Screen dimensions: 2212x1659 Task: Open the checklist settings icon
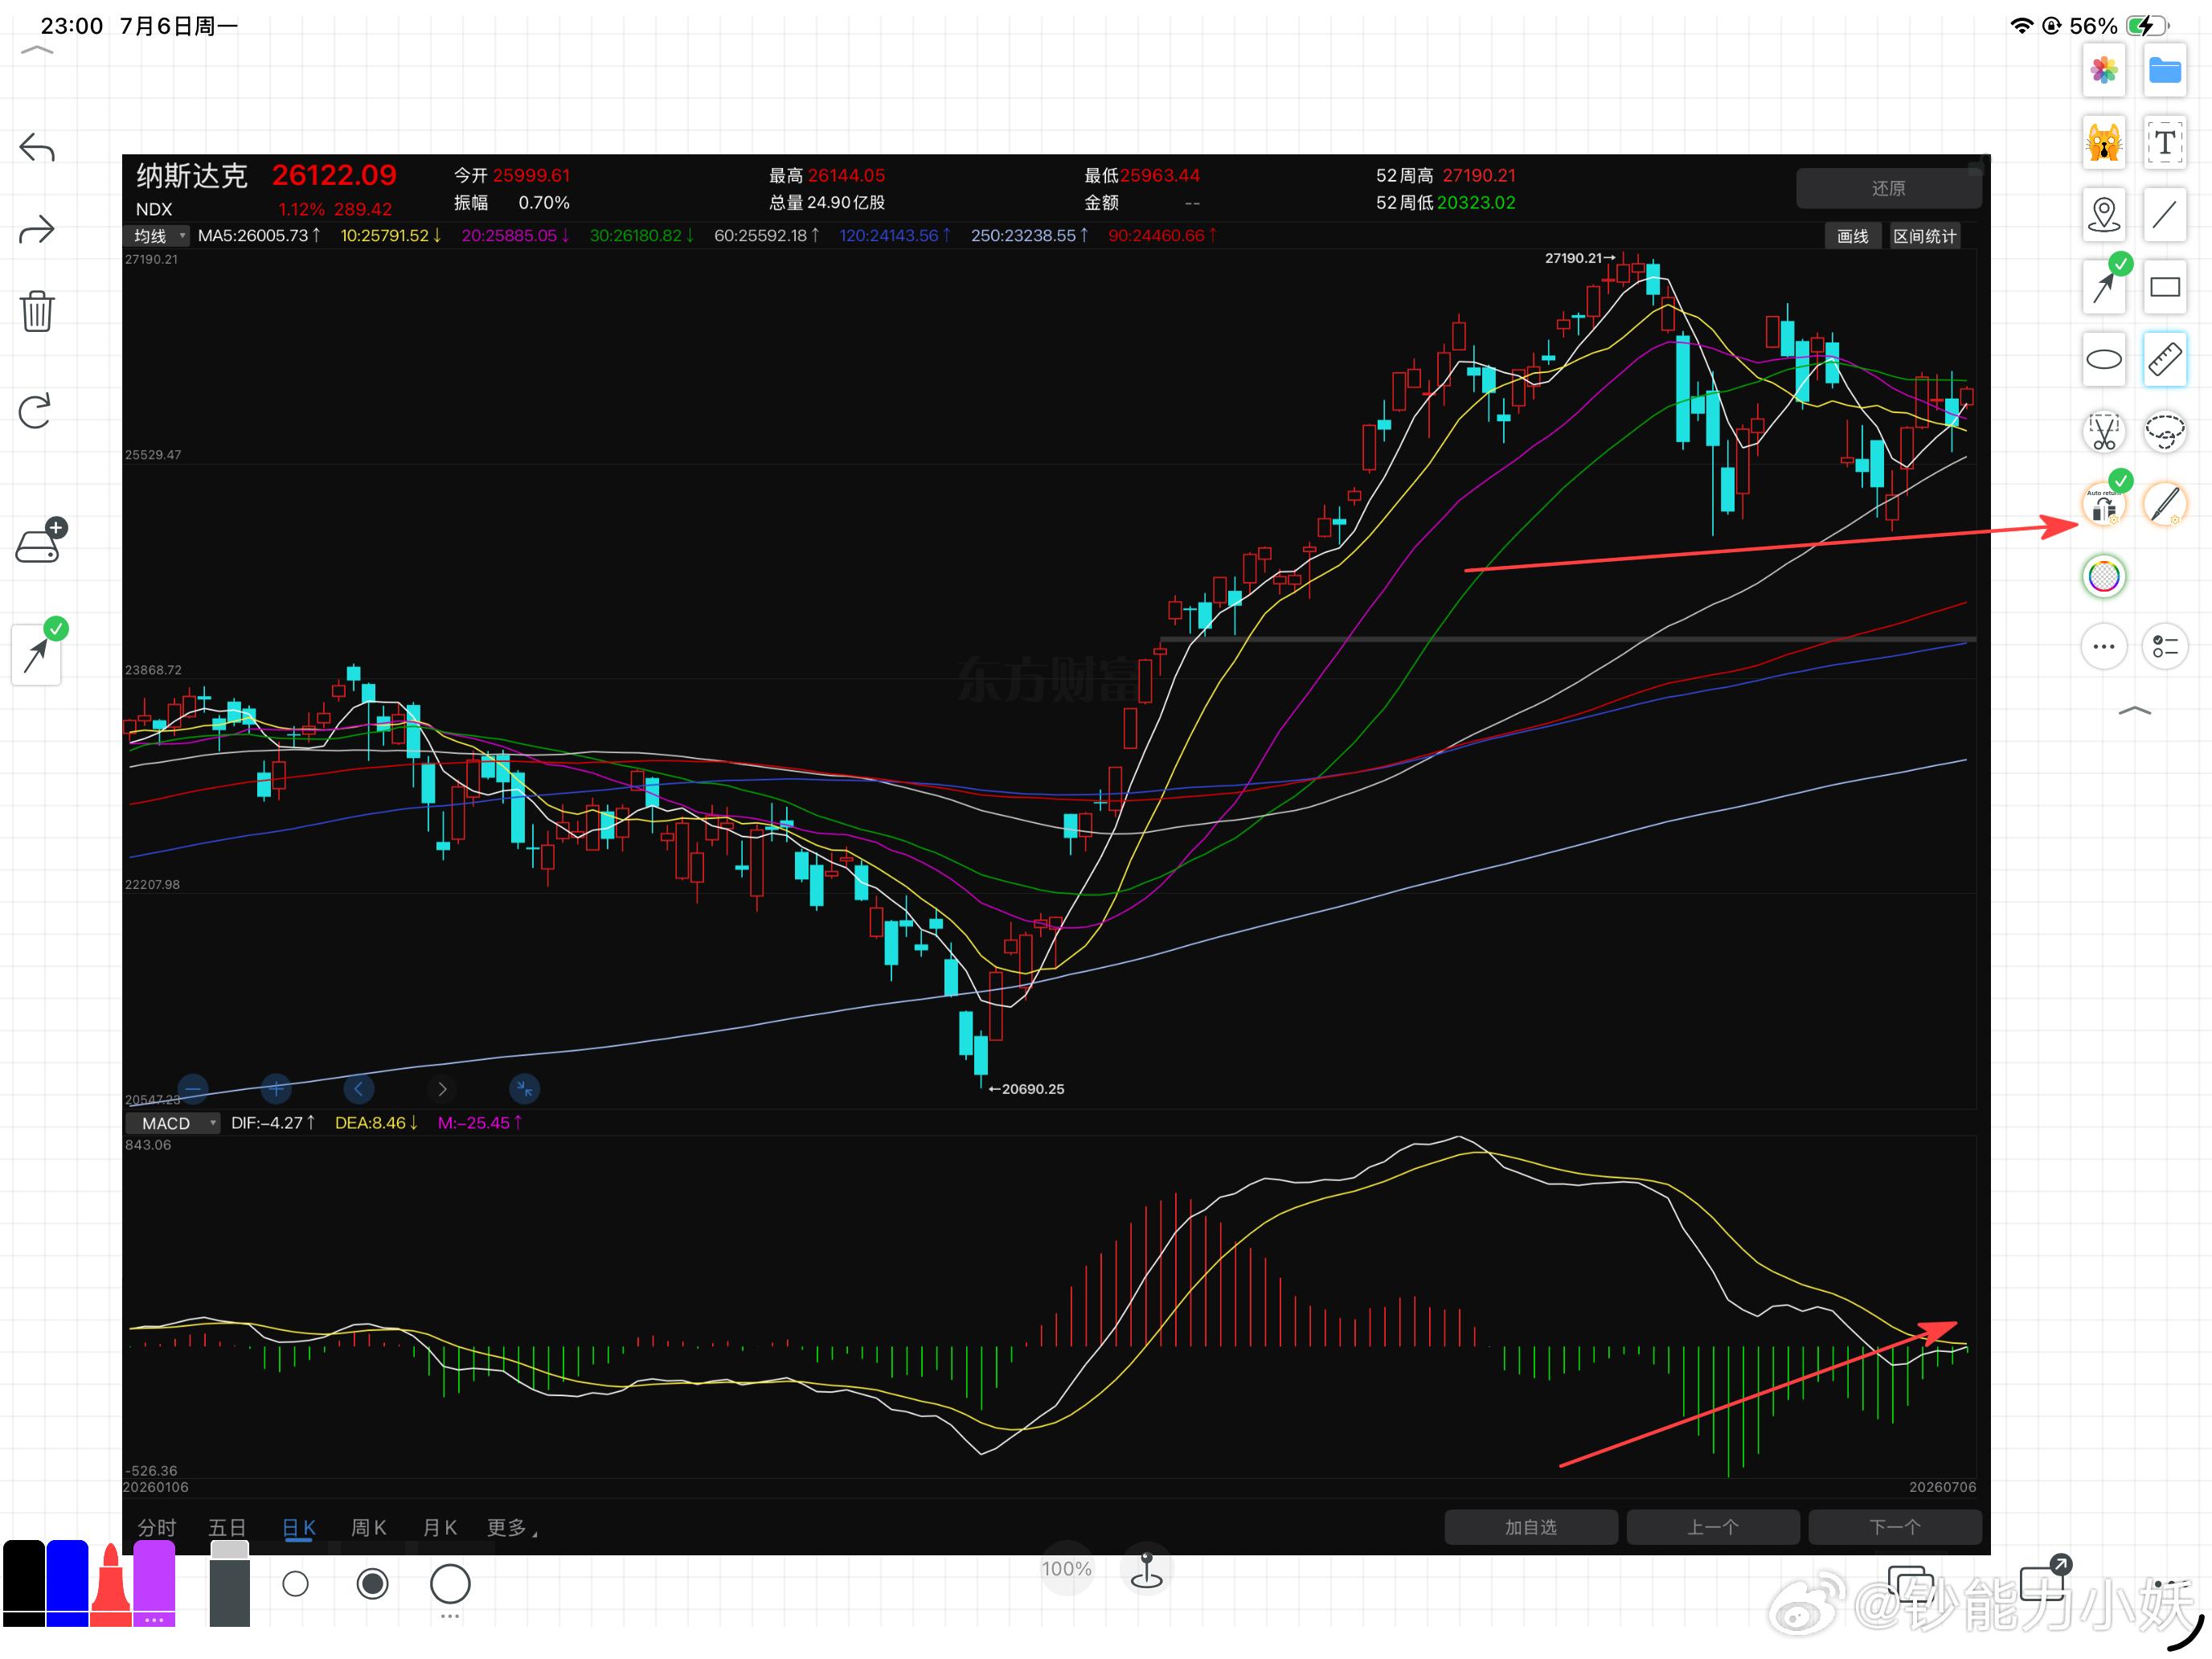tap(2165, 647)
